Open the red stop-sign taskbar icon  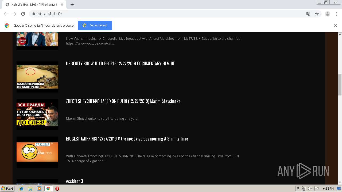click(57, 189)
